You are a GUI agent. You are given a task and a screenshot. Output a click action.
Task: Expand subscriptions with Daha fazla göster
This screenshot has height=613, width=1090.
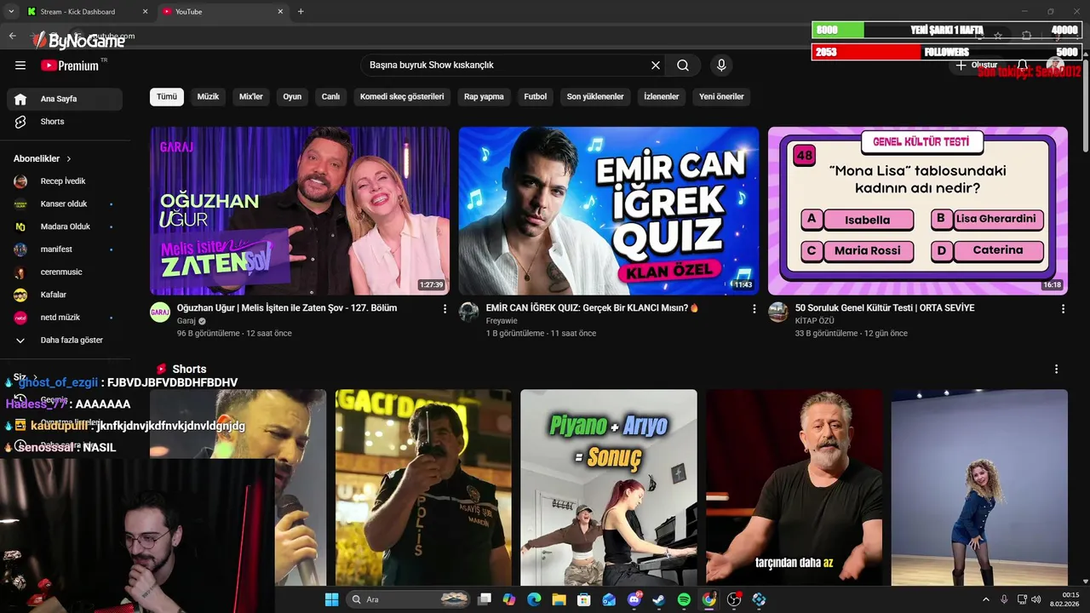click(x=65, y=341)
